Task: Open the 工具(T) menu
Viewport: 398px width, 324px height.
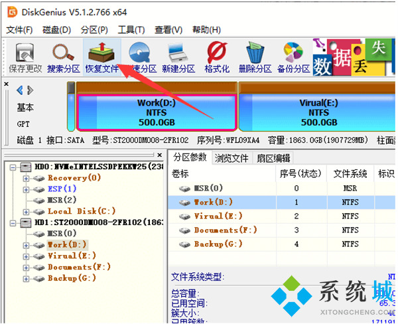Action: click(x=131, y=30)
